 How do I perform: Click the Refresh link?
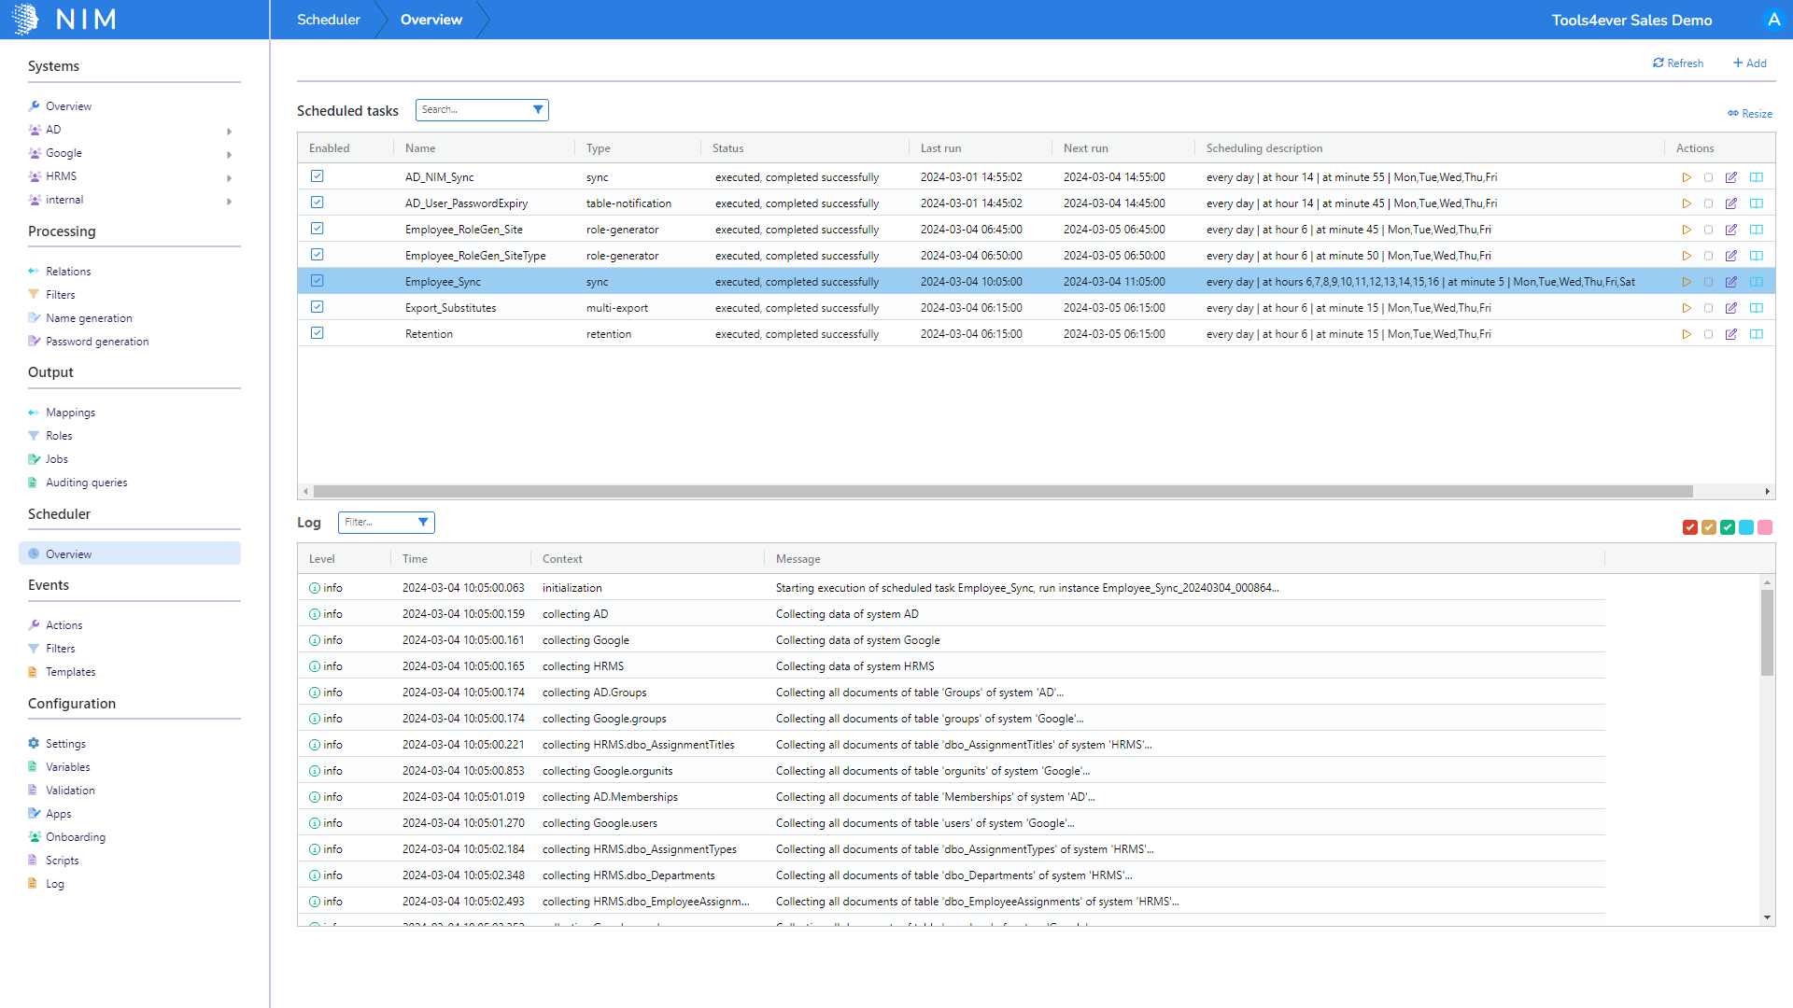pos(1678,63)
